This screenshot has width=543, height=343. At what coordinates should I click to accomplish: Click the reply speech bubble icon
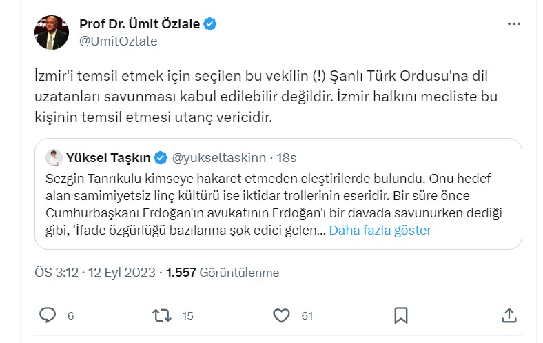pyautogui.click(x=48, y=315)
